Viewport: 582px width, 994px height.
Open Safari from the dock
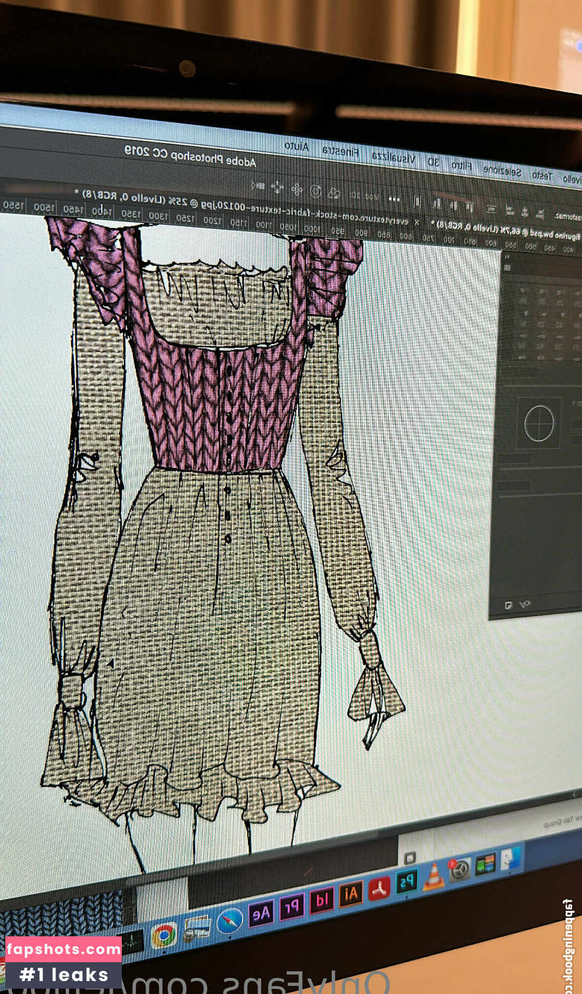point(230,921)
